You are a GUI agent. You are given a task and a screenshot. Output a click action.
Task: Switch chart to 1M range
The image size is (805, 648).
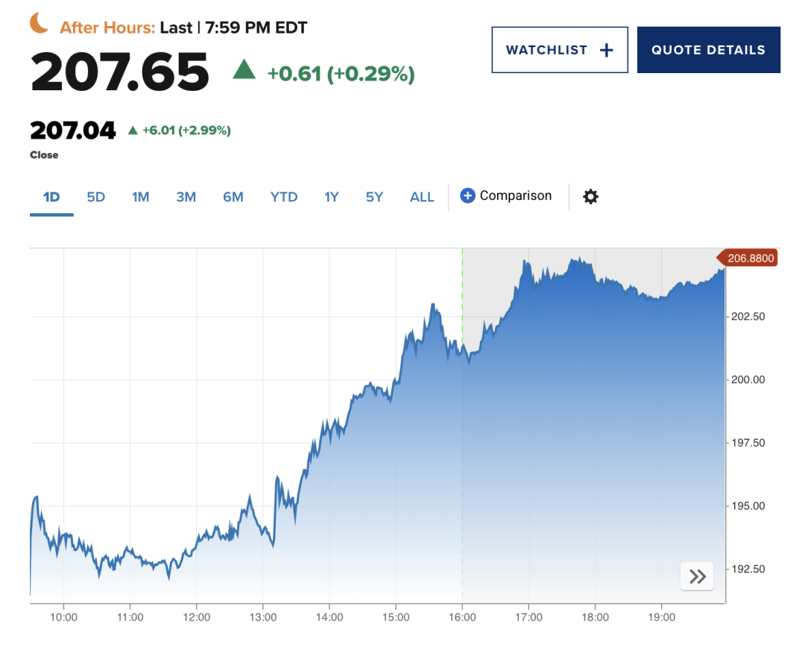coord(140,197)
